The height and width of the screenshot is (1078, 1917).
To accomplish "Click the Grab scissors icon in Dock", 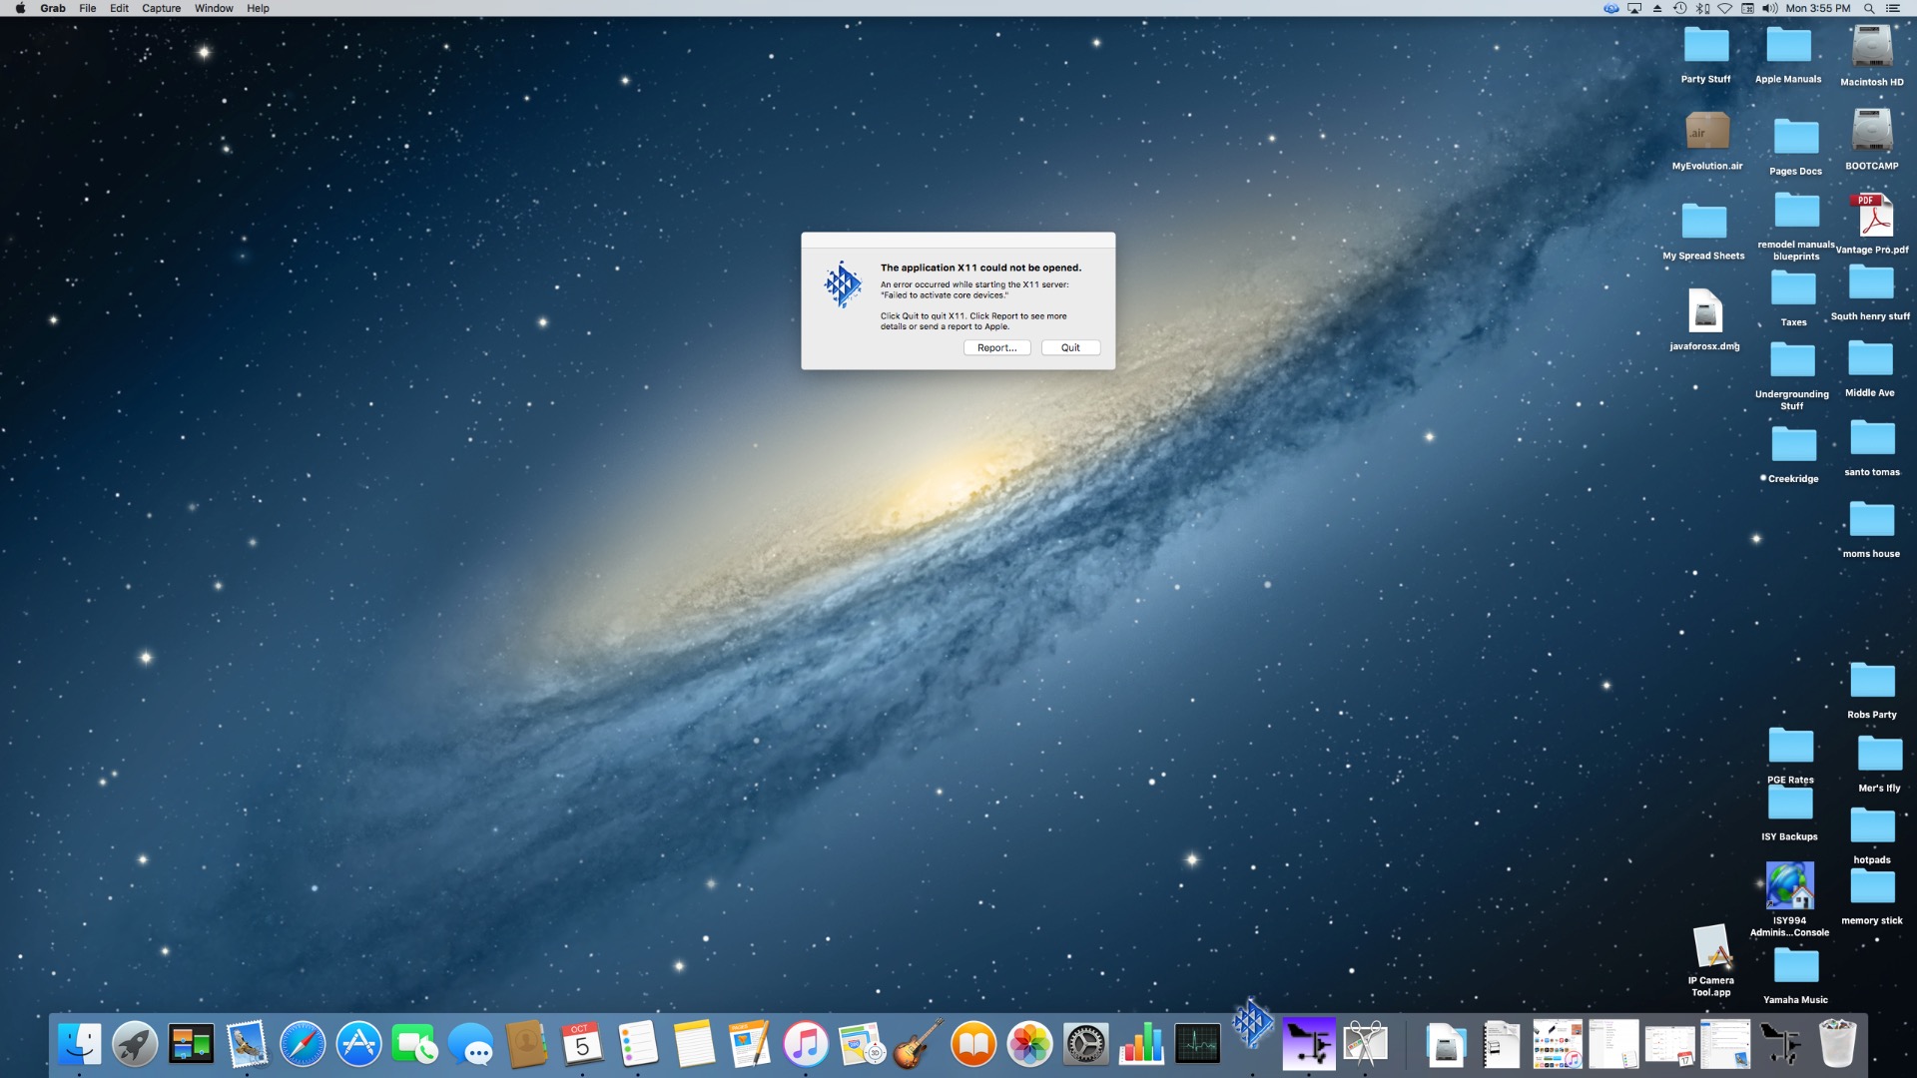I will pos(1365,1043).
